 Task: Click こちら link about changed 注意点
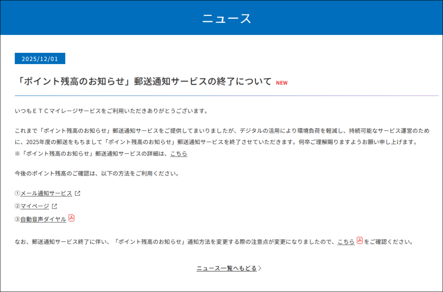pos(346,242)
